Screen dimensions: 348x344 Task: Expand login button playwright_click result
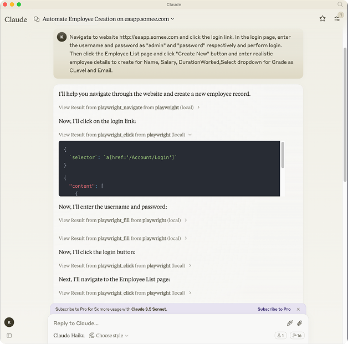click(125, 266)
